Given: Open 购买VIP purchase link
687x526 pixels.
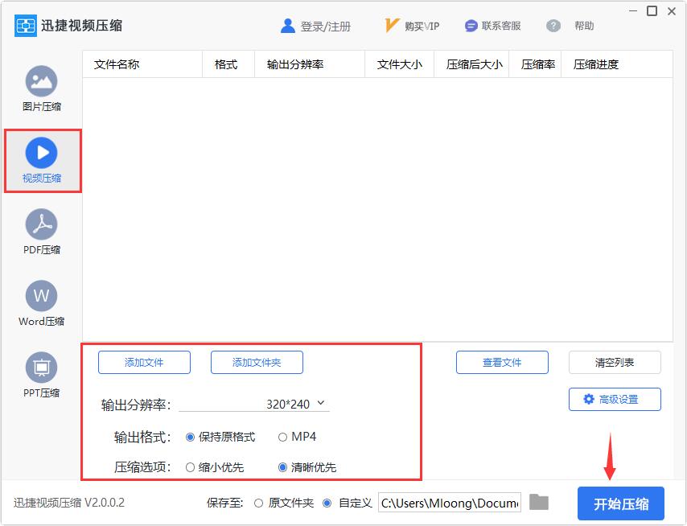Looking at the screenshot, I should pos(422,27).
